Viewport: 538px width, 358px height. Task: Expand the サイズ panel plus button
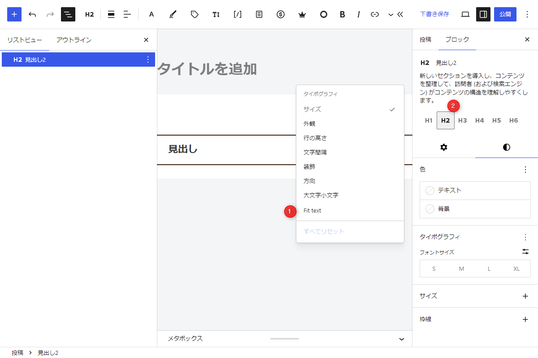pyautogui.click(x=525, y=296)
